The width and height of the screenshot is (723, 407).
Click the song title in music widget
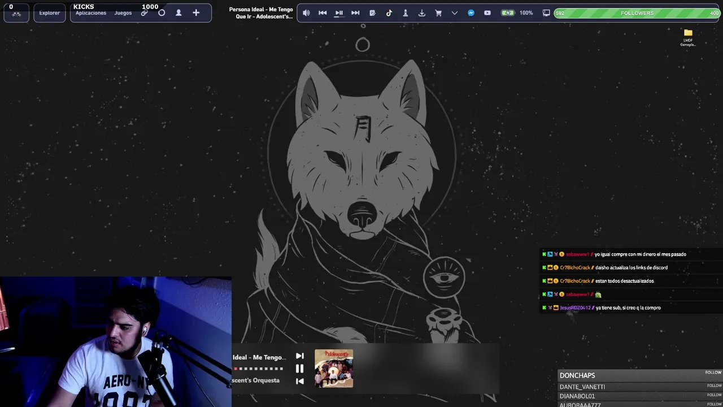(x=259, y=357)
